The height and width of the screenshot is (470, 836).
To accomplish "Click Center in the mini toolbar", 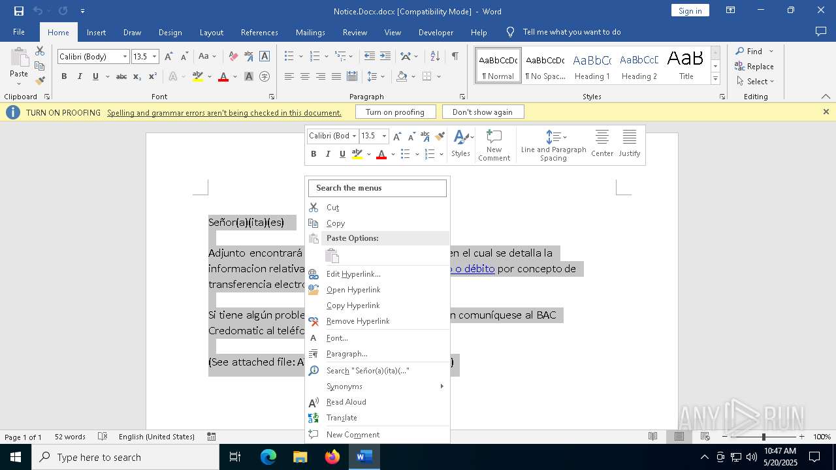I will [x=602, y=144].
